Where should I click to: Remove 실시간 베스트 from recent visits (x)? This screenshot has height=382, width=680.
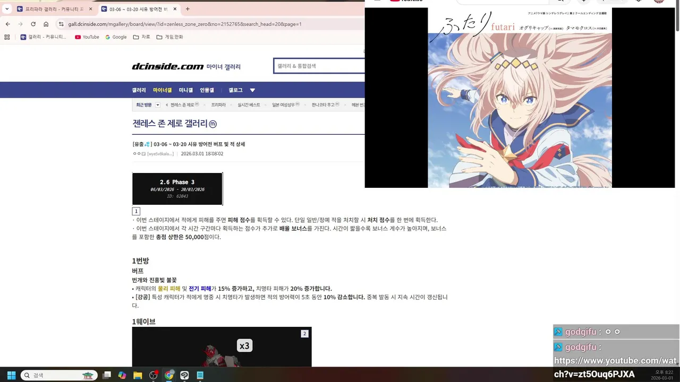pyautogui.click(x=266, y=105)
